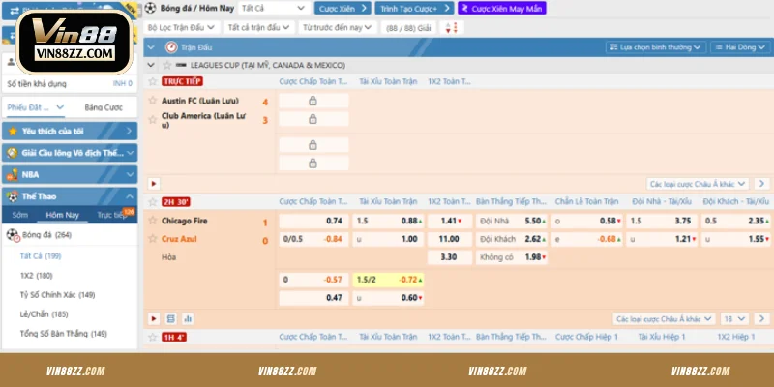Select Tất Cả (199) category
The height and width of the screenshot is (387, 774).
(41, 256)
